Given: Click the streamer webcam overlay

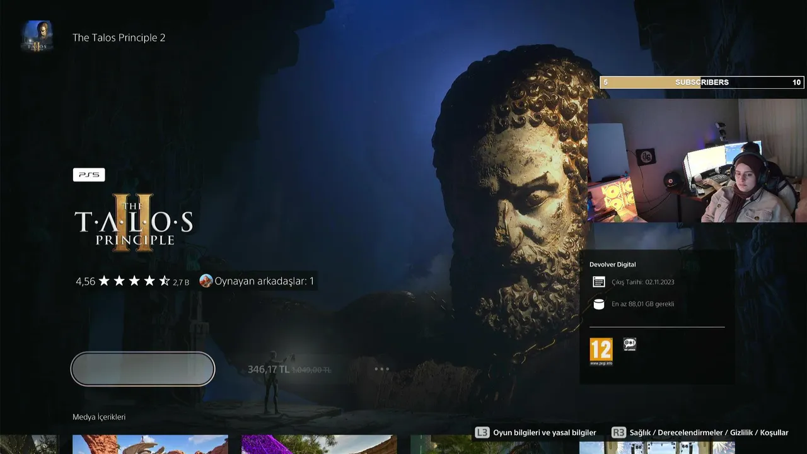Looking at the screenshot, I should [x=697, y=161].
